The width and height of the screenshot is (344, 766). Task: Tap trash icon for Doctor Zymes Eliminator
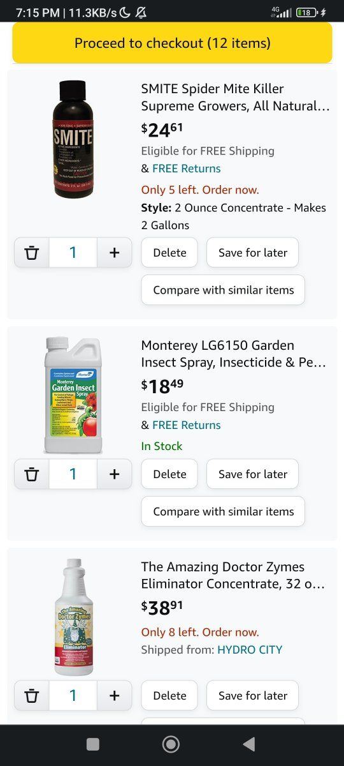[x=32, y=696]
